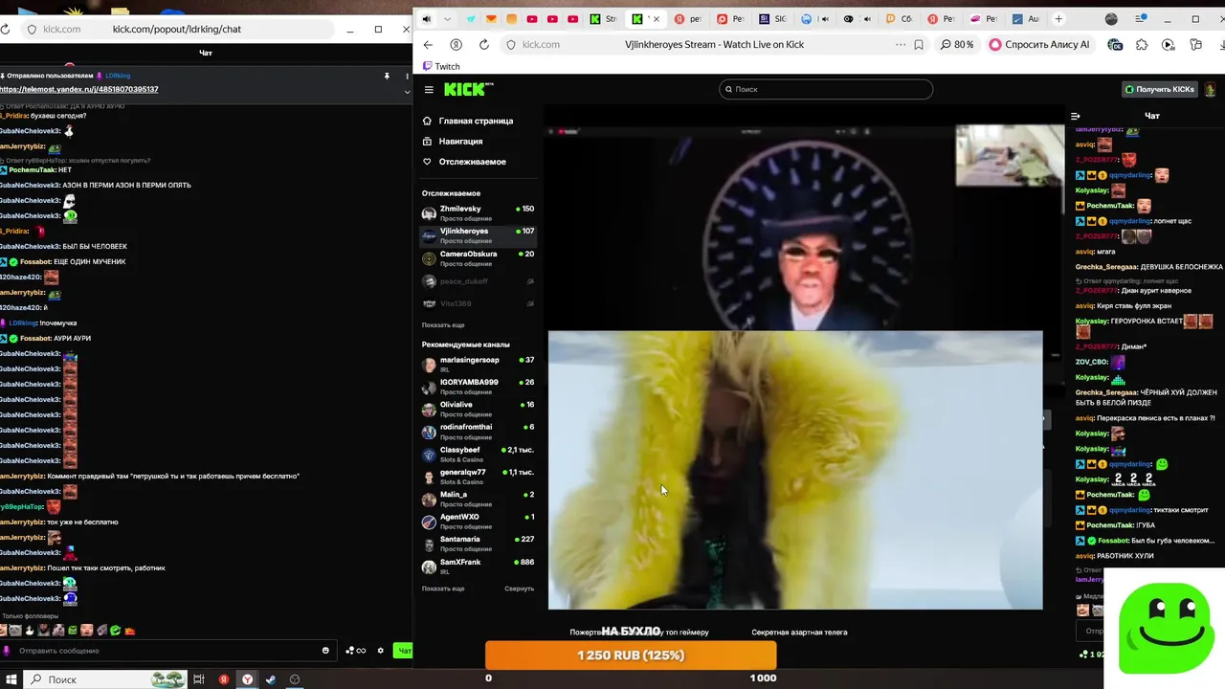Click the green Chat send button in popout
The height and width of the screenshot is (689, 1225).
coord(403,651)
